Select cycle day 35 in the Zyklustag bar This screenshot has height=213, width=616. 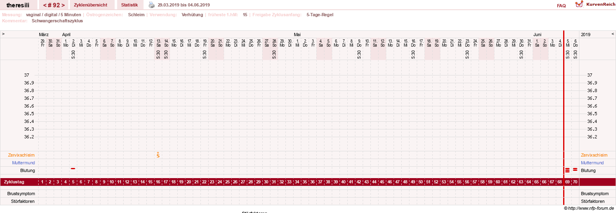click(305, 182)
